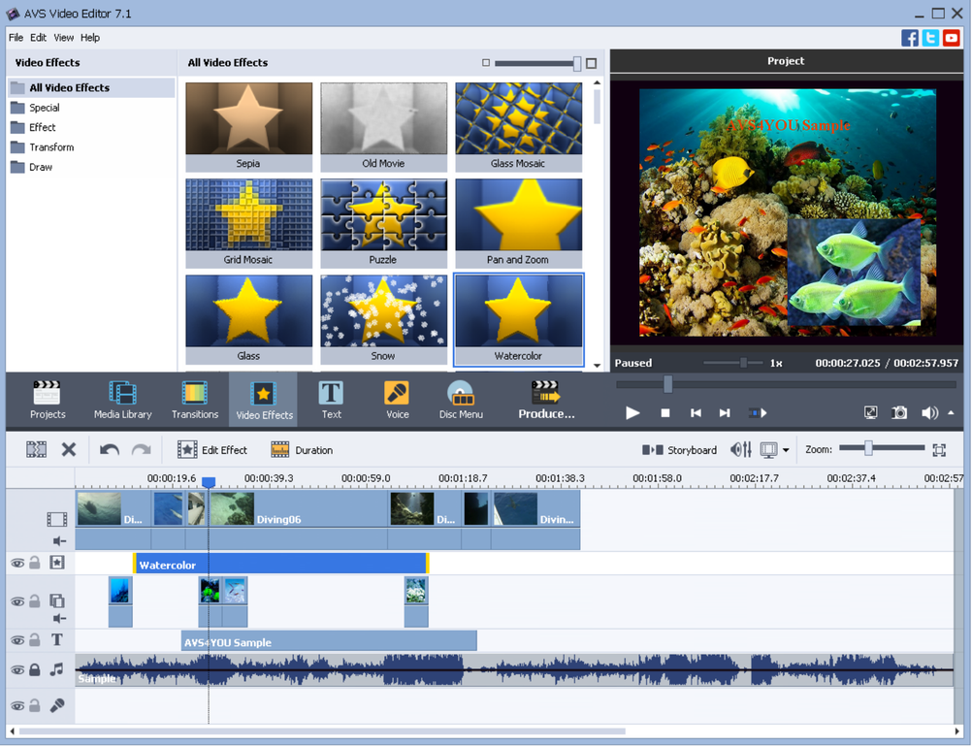Open the Disc Menu section
972x746 pixels.
click(x=461, y=400)
